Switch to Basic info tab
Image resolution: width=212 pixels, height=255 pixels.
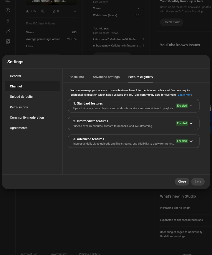[77, 77]
